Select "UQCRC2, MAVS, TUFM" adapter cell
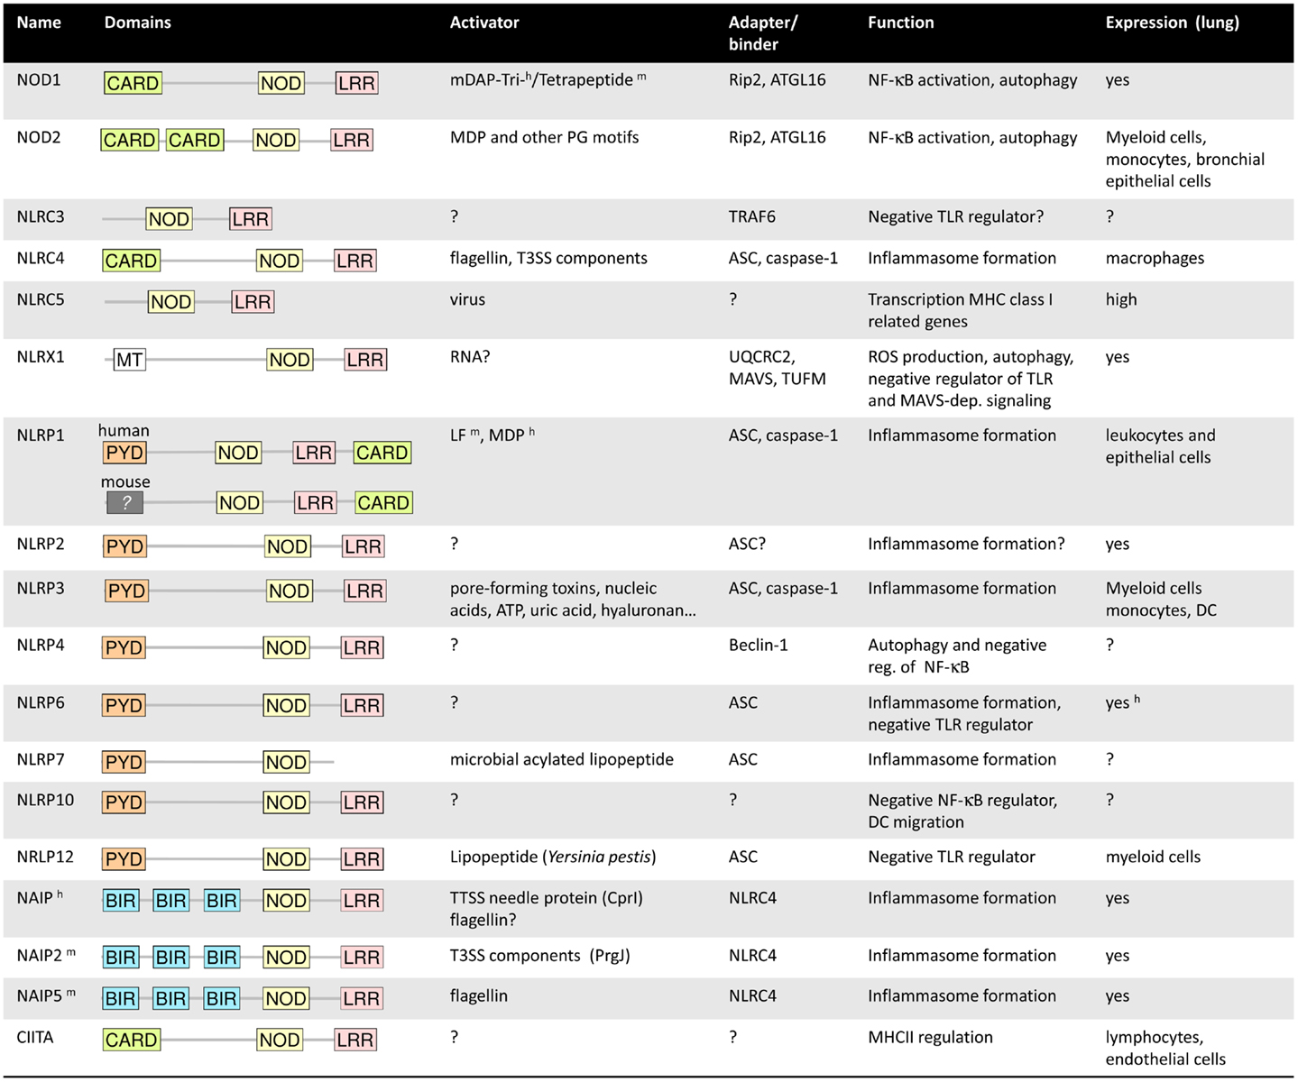Image resolution: width=1298 pixels, height=1082 pixels. pos(778,368)
